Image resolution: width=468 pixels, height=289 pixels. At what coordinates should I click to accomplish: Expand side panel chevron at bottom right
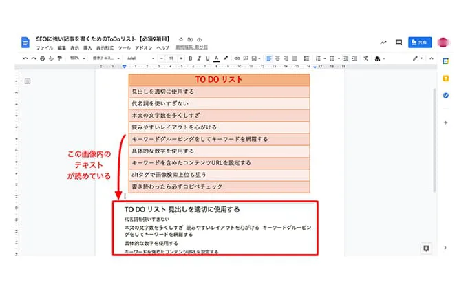(x=445, y=248)
